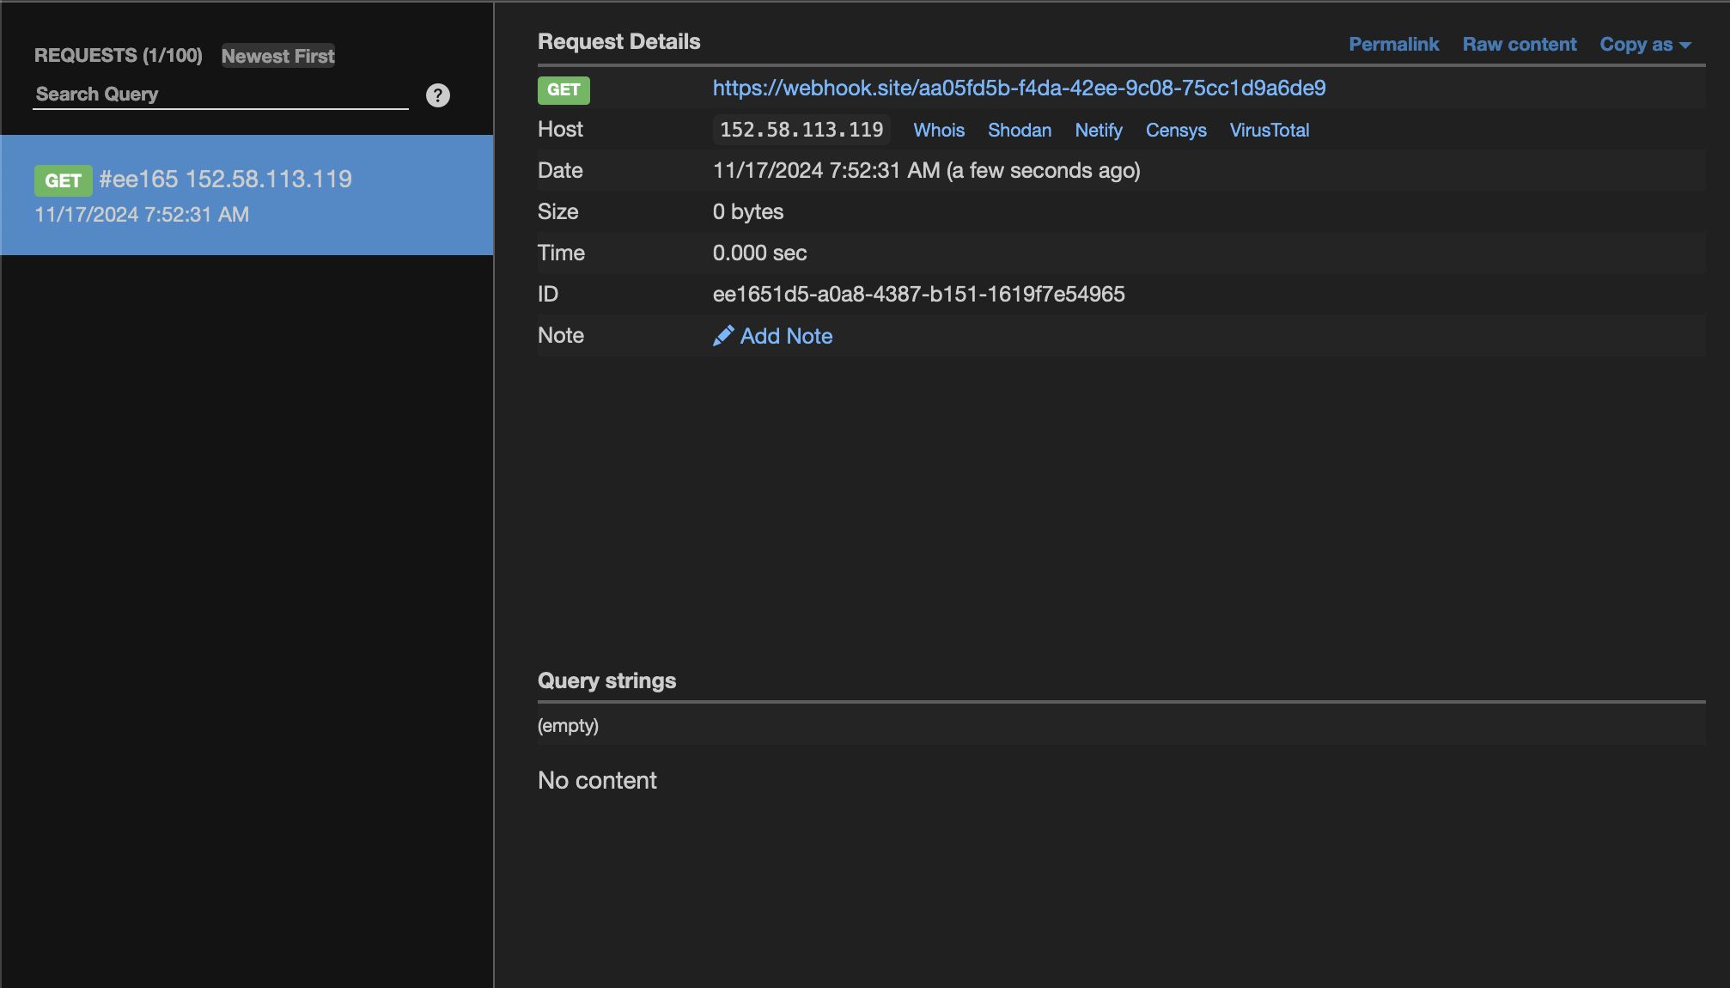The image size is (1730, 988).
Task: Click the request ID ee1651d5-a0a8-4387-b151-1619f7e54965
Action: pyautogui.click(x=918, y=294)
